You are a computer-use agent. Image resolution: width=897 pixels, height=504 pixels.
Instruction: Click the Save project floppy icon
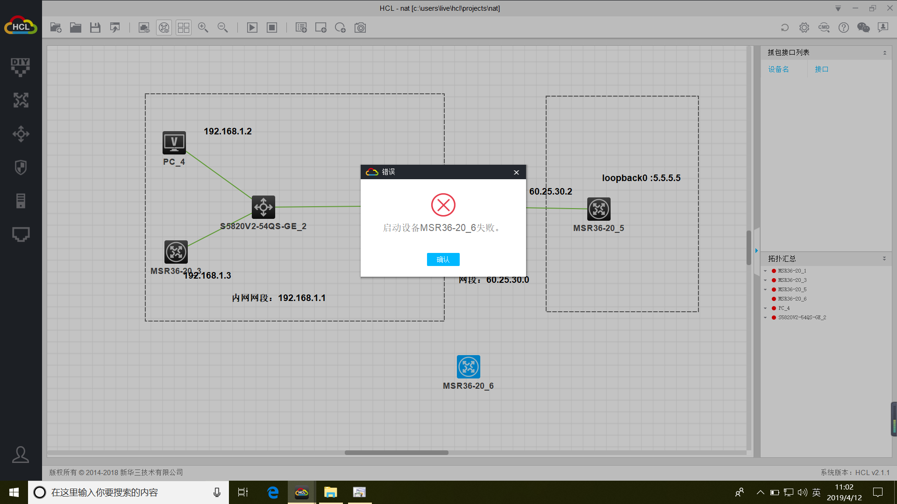(95, 28)
